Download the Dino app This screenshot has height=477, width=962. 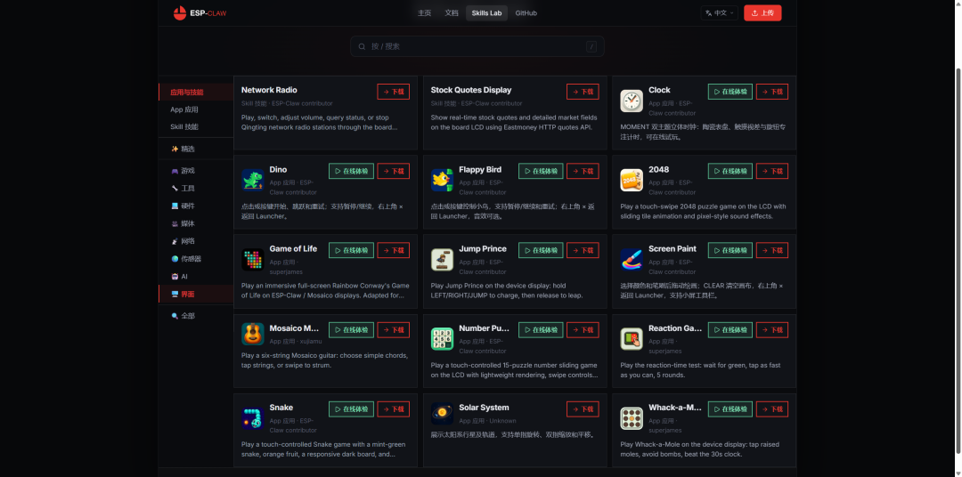point(394,171)
